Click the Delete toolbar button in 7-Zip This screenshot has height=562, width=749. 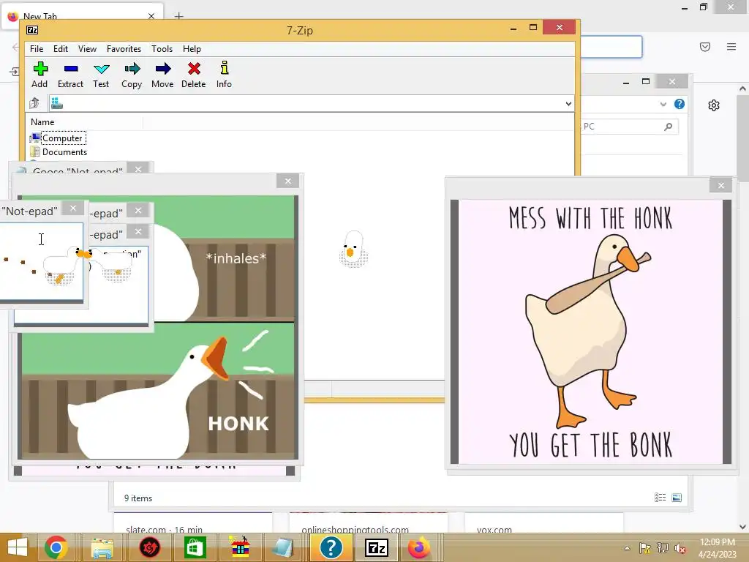tap(193, 75)
